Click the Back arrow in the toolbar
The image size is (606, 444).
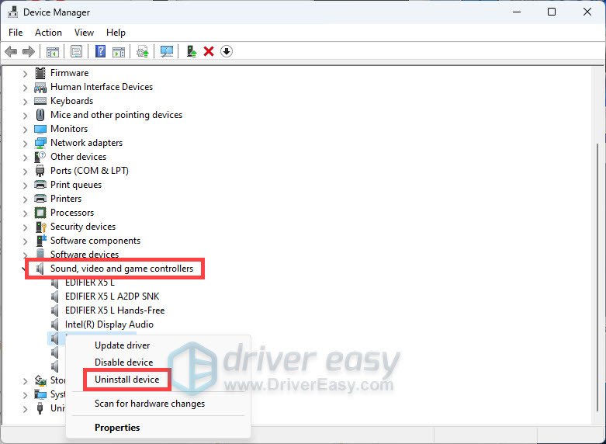tap(11, 51)
